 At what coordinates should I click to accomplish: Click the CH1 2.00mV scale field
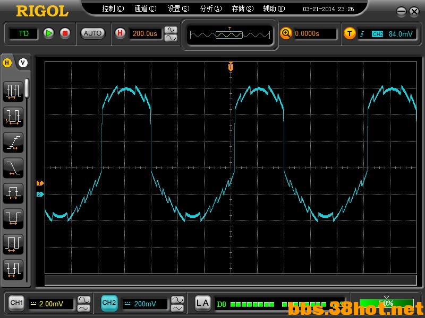(x=51, y=304)
